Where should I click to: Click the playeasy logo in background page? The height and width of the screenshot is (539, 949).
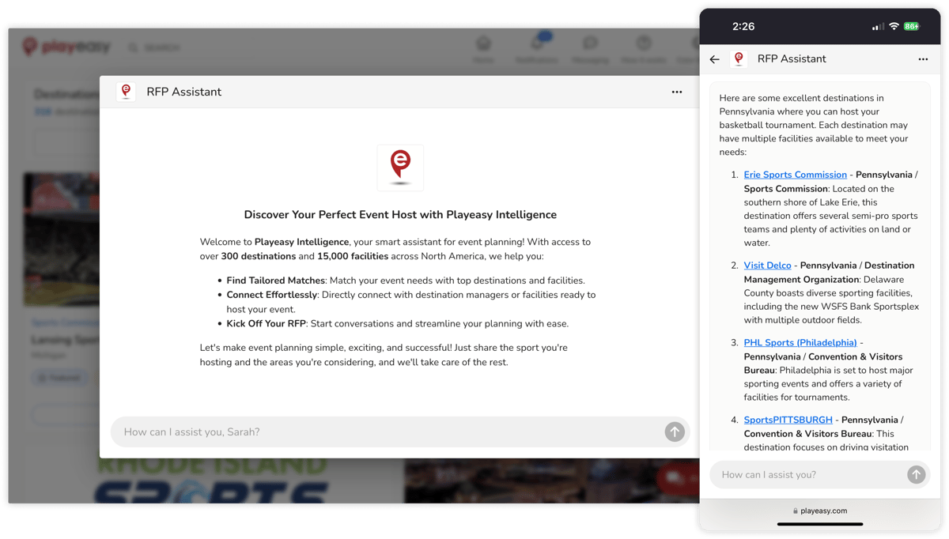pyautogui.click(x=66, y=47)
